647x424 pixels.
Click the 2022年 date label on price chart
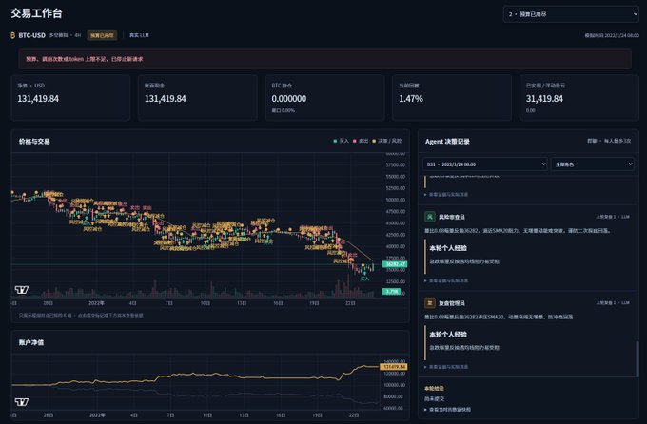[x=96, y=303]
